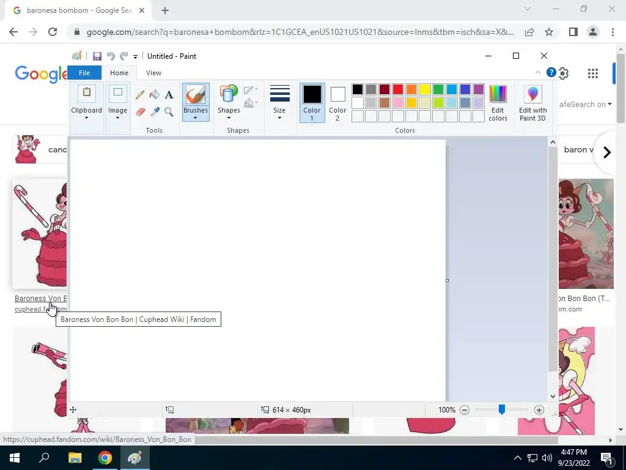This screenshot has width=626, height=470.
Task: Click the Paint zoom slider handle
Action: point(502,409)
